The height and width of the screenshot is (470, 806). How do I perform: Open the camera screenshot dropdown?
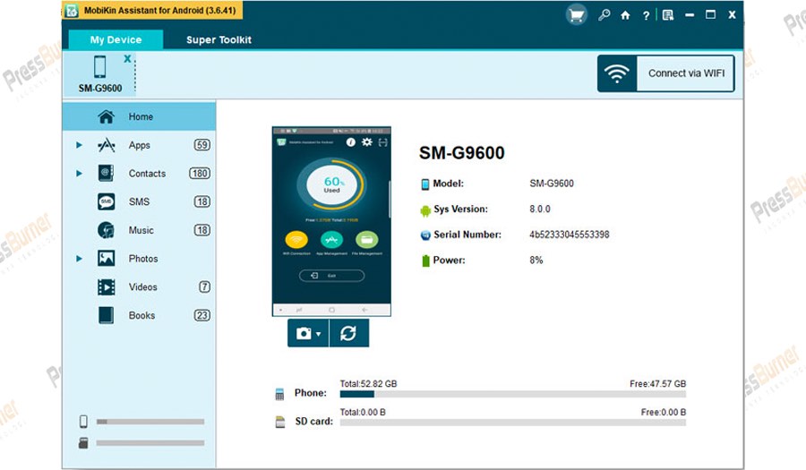pyautogui.click(x=308, y=333)
